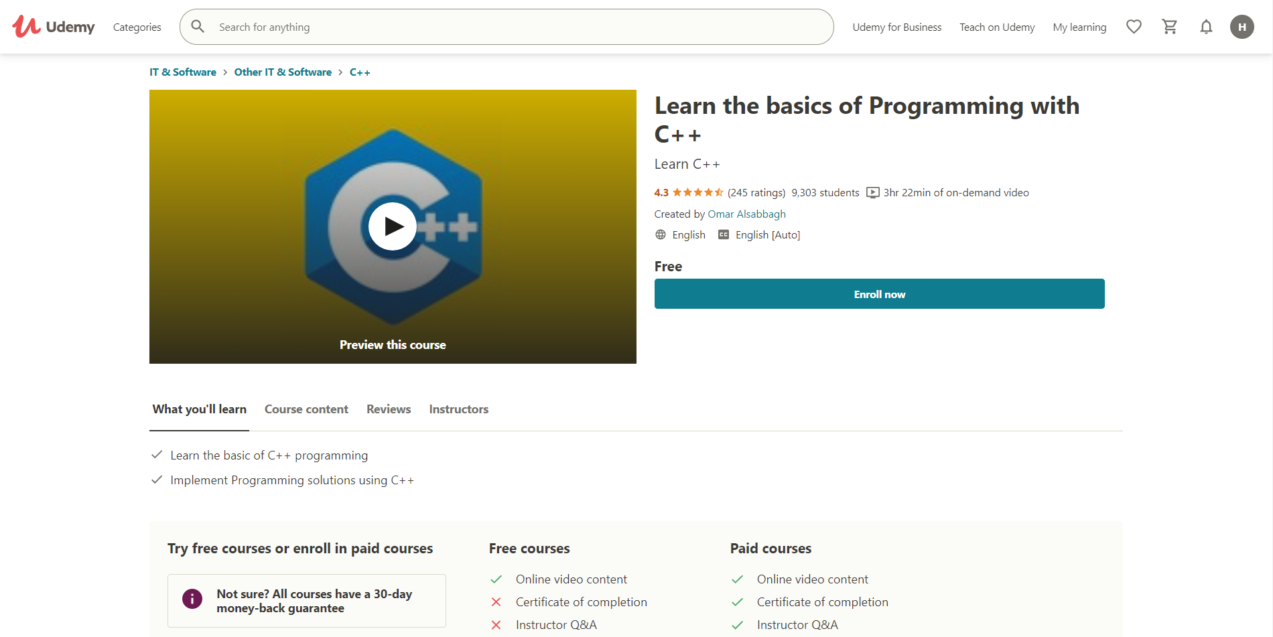Image resolution: width=1273 pixels, height=637 pixels.
Task: Click the (245 ratings) text
Action: pyautogui.click(x=756, y=192)
